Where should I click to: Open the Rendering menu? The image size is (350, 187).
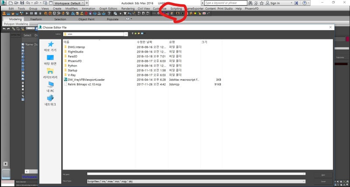coord(128,8)
